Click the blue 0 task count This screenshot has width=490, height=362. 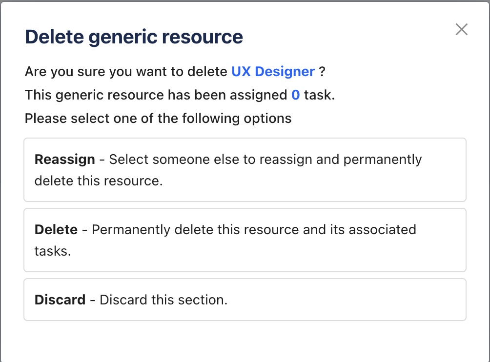click(x=295, y=95)
